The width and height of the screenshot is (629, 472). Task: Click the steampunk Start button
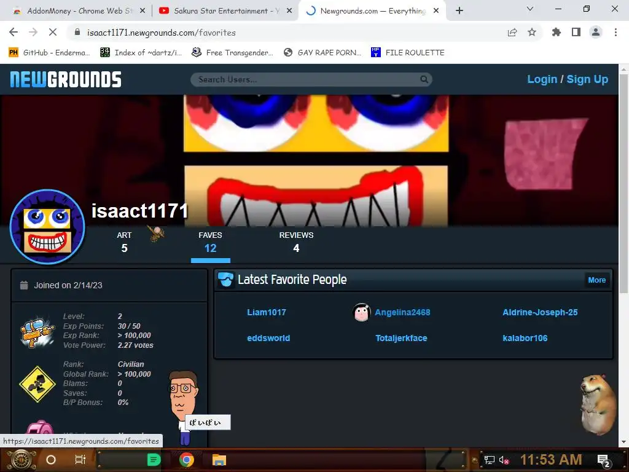coord(21,460)
